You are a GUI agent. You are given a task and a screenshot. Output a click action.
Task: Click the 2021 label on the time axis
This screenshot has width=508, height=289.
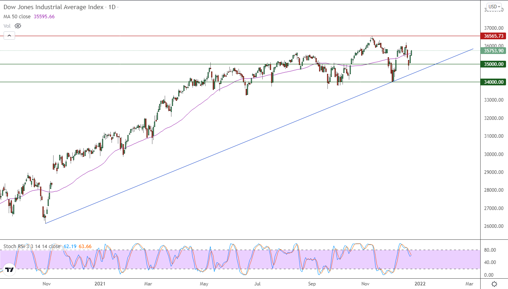[x=100, y=284]
